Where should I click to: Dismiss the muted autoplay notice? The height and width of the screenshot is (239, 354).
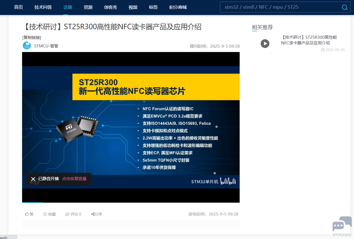[33, 179]
